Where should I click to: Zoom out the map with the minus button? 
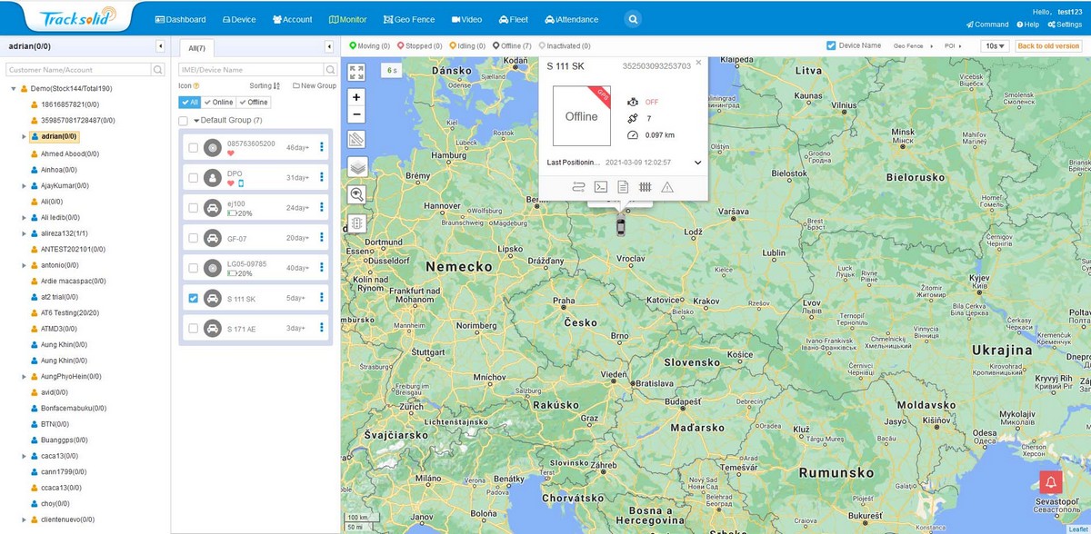click(356, 114)
